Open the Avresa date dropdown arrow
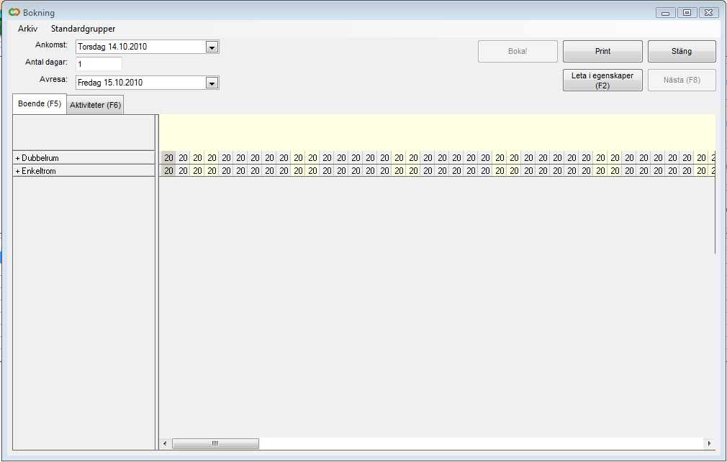 (212, 83)
